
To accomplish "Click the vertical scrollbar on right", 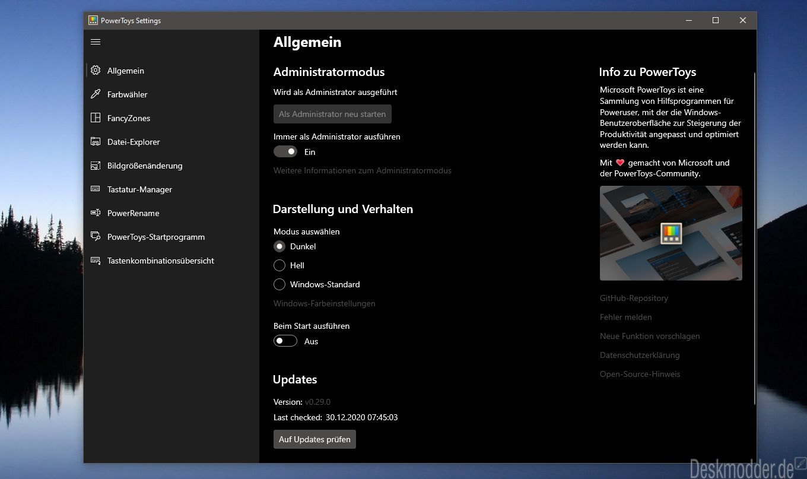I will (x=755, y=237).
